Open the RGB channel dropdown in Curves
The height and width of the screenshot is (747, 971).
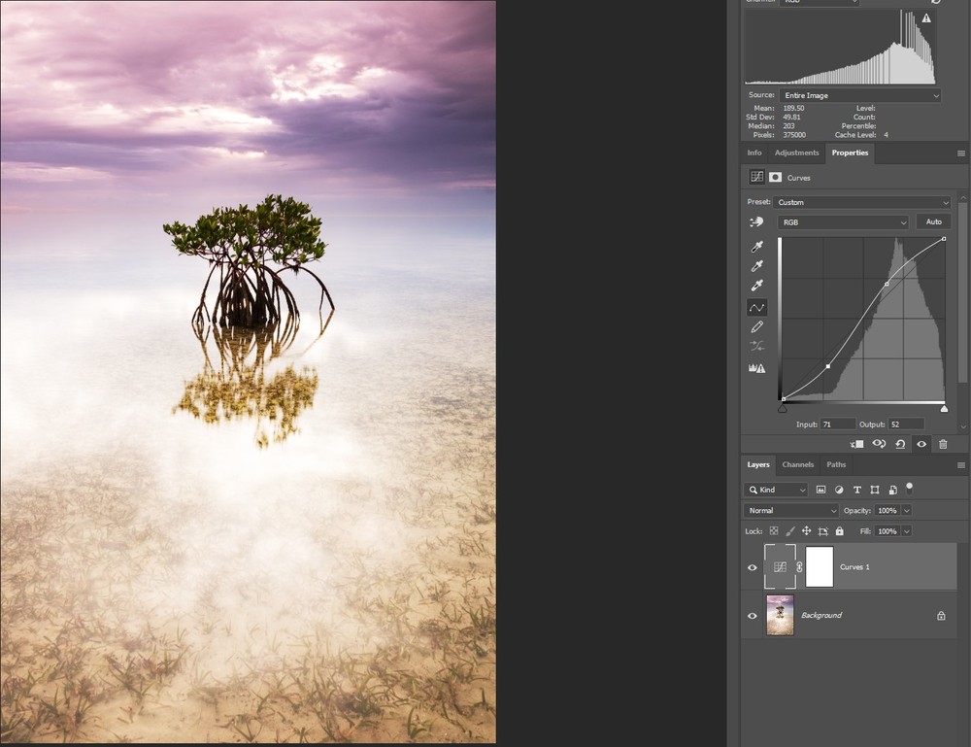point(843,221)
